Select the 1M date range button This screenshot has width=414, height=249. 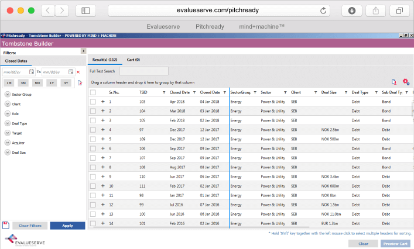tap(9, 83)
